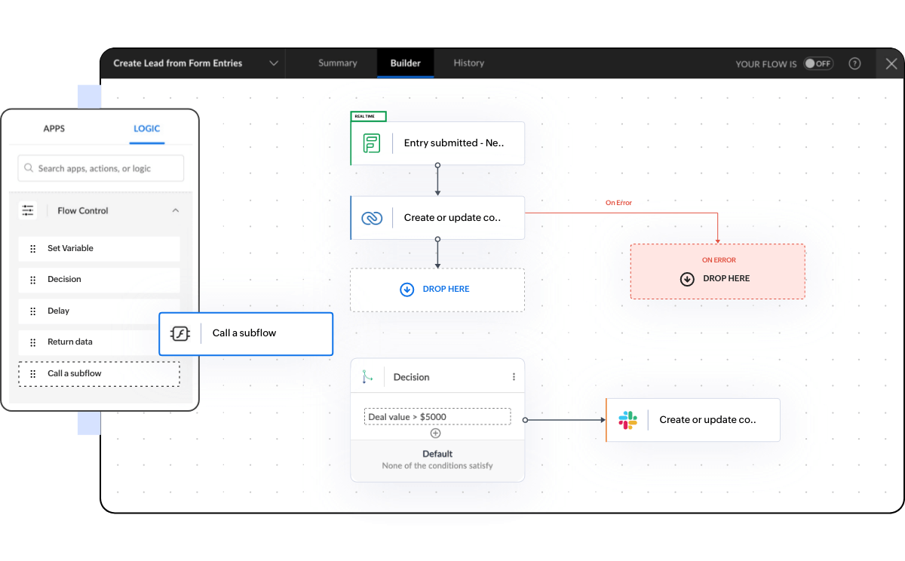Click the Zoho CRM action icon

(371, 218)
